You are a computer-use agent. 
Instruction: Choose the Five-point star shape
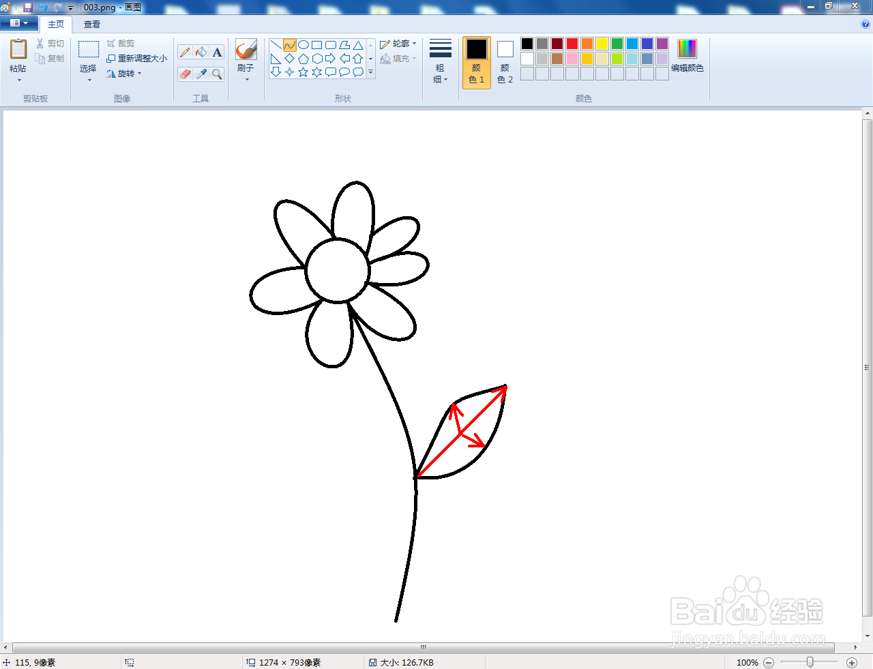click(x=304, y=72)
